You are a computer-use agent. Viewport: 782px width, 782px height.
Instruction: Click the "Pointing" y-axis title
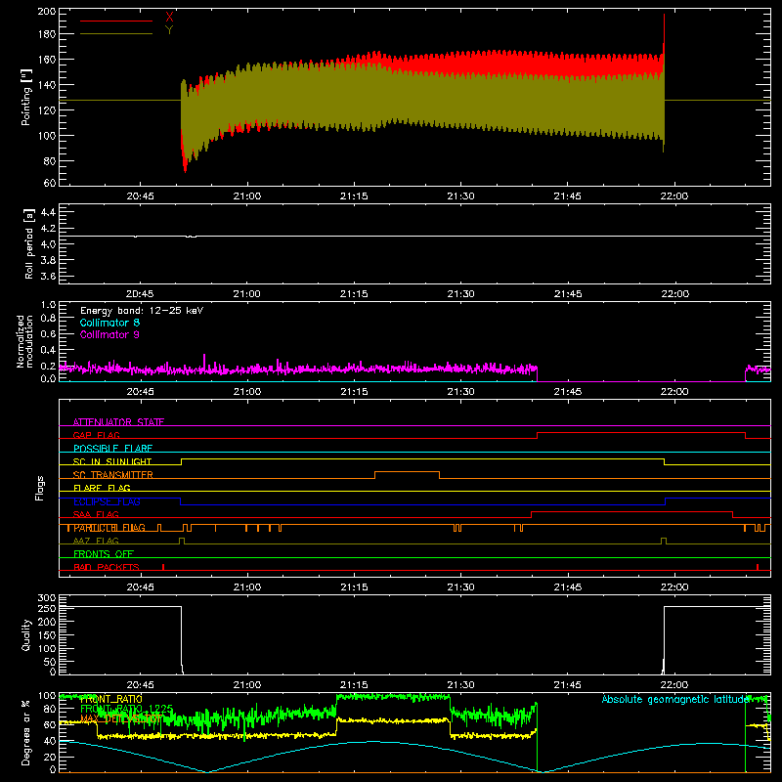[x=26, y=97]
